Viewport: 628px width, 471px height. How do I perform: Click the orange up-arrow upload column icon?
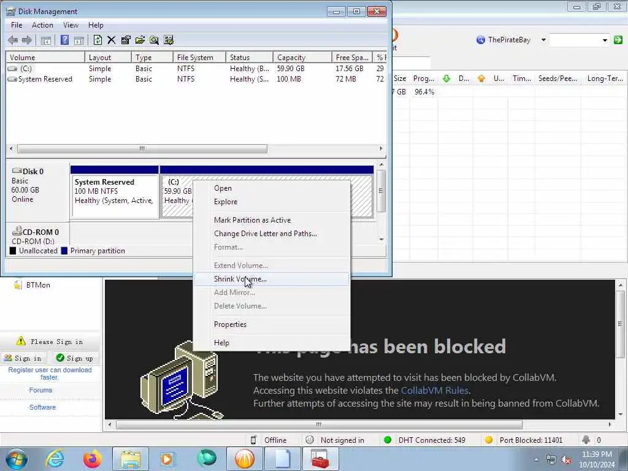tap(481, 78)
